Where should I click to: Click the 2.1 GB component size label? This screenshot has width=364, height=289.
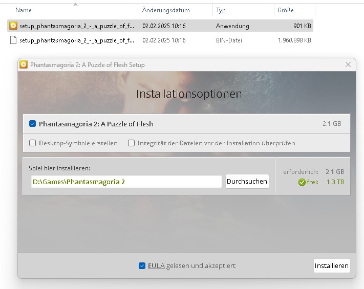click(332, 124)
